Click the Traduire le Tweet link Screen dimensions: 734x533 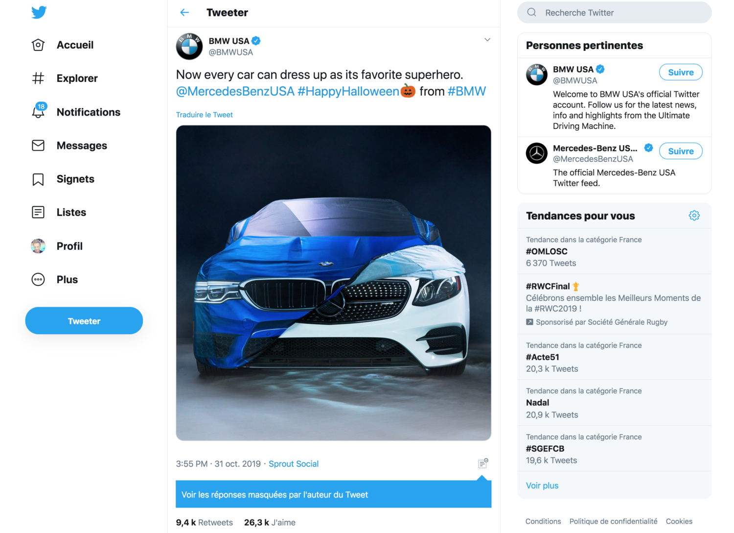(204, 114)
